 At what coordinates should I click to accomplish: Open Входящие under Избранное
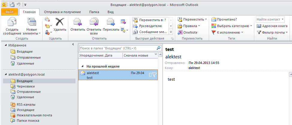pyautogui.click(x=25, y=51)
